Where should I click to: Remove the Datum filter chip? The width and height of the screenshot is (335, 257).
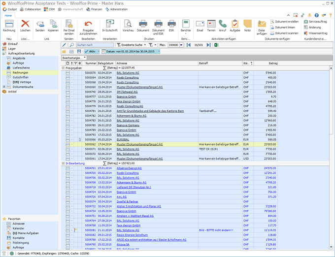pos(159,51)
